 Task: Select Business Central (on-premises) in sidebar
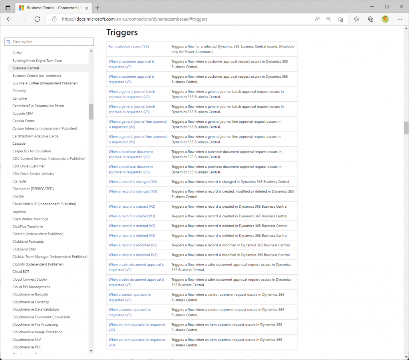click(x=36, y=76)
